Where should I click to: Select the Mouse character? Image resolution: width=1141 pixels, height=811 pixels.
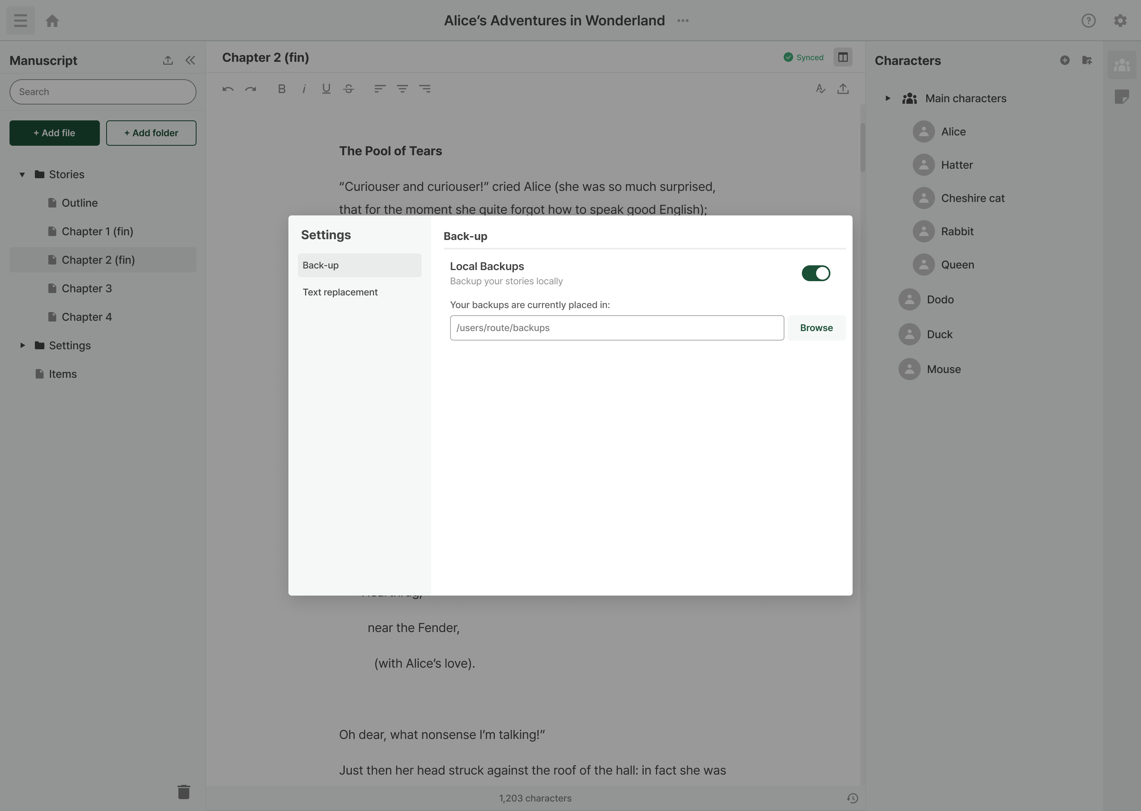[930, 369]
